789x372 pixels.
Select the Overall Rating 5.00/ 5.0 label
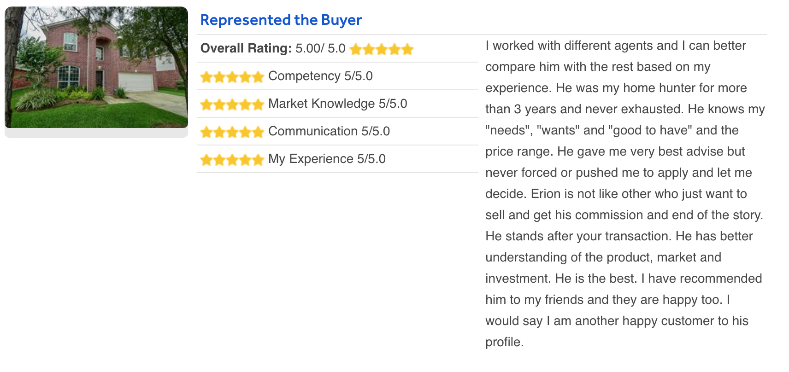coord(273,48)
